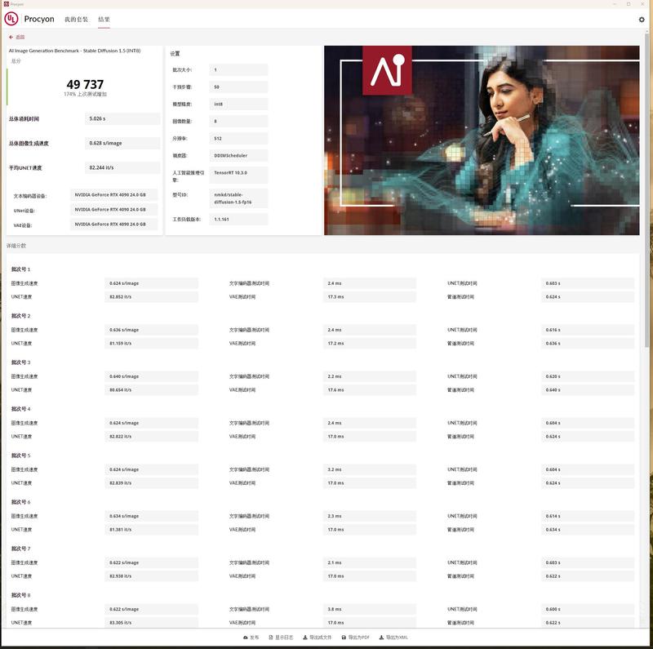Click the AI benchmark banner image
The image size is (653, 649).
[x=482, y=140]
